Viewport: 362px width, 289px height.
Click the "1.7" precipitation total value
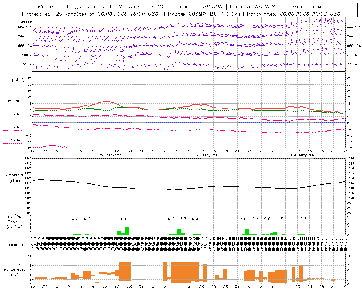pos(183,218)
